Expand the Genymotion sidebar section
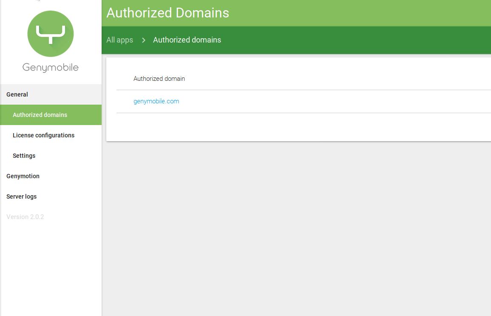Image resolution: width=491 pixels, height=316 pixels. coord(23,176)
